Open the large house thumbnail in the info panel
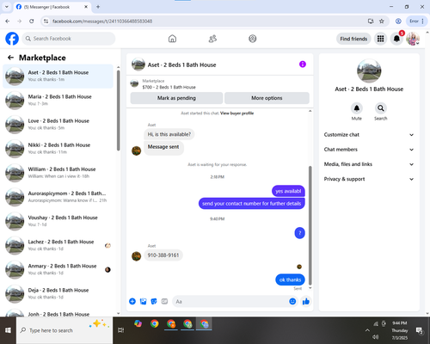Viewport: 430px width, 344px height. point(369,71)
